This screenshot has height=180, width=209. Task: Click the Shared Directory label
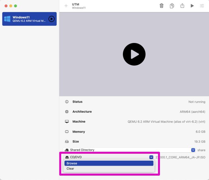point(82,150)
